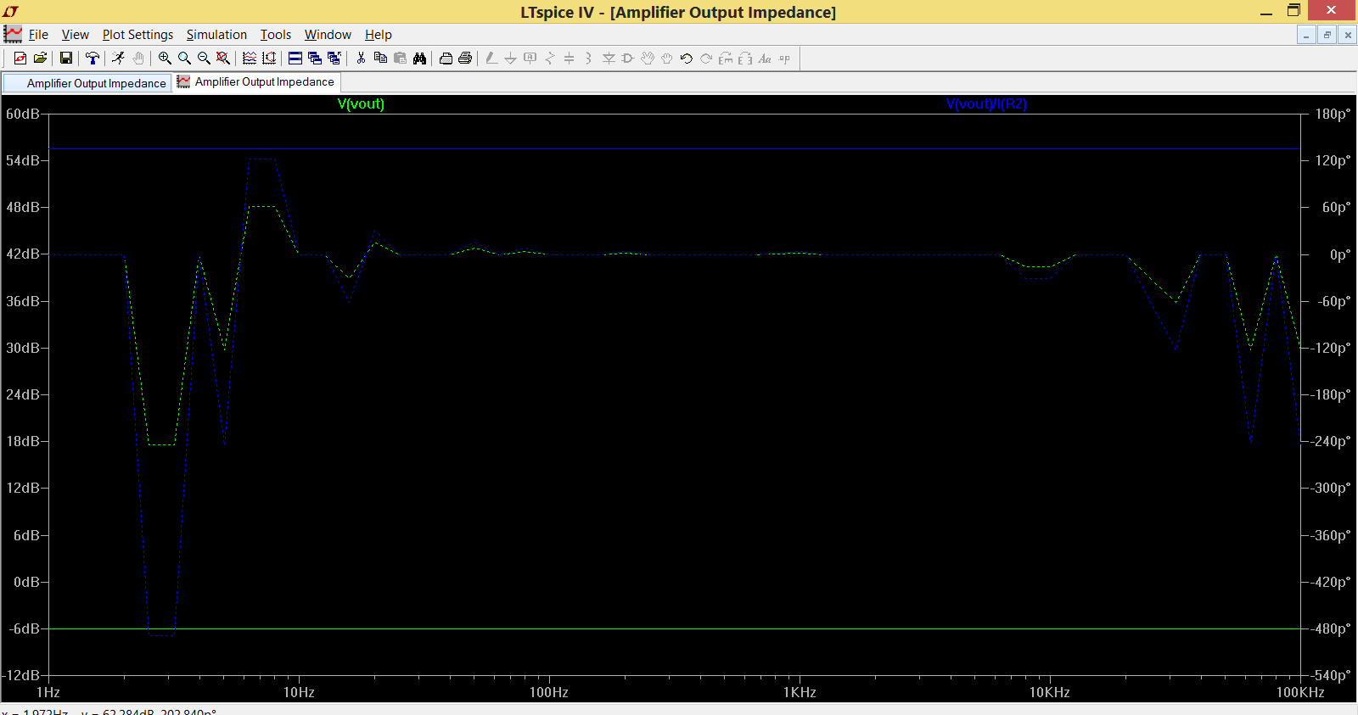Open the Tools menu

point(276,35)
